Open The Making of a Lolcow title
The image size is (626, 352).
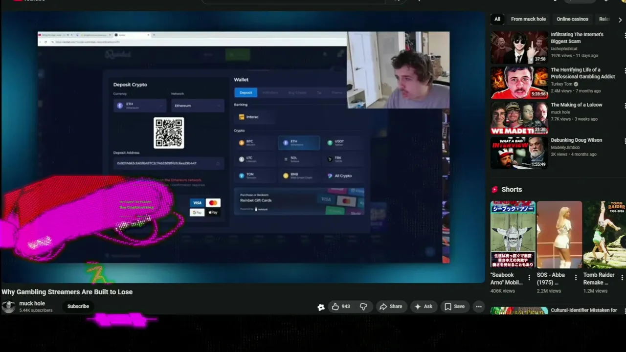(x=577, y=105)
